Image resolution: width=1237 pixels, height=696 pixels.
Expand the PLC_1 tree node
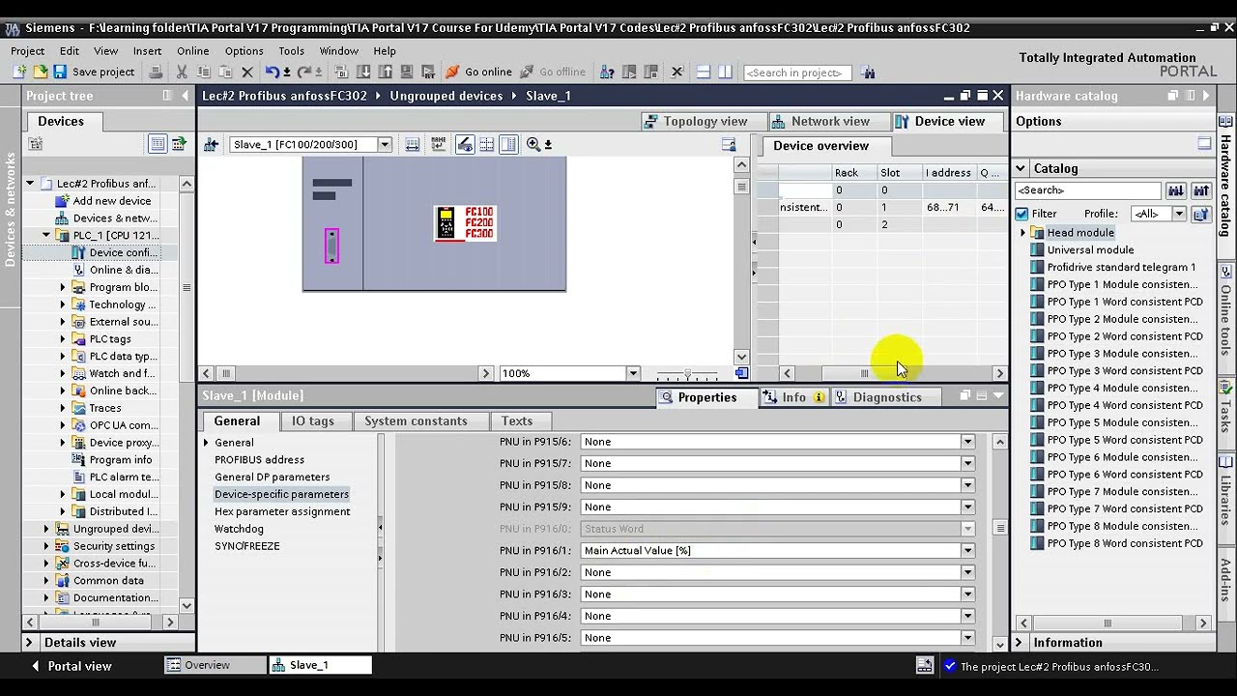coord(46,235)
